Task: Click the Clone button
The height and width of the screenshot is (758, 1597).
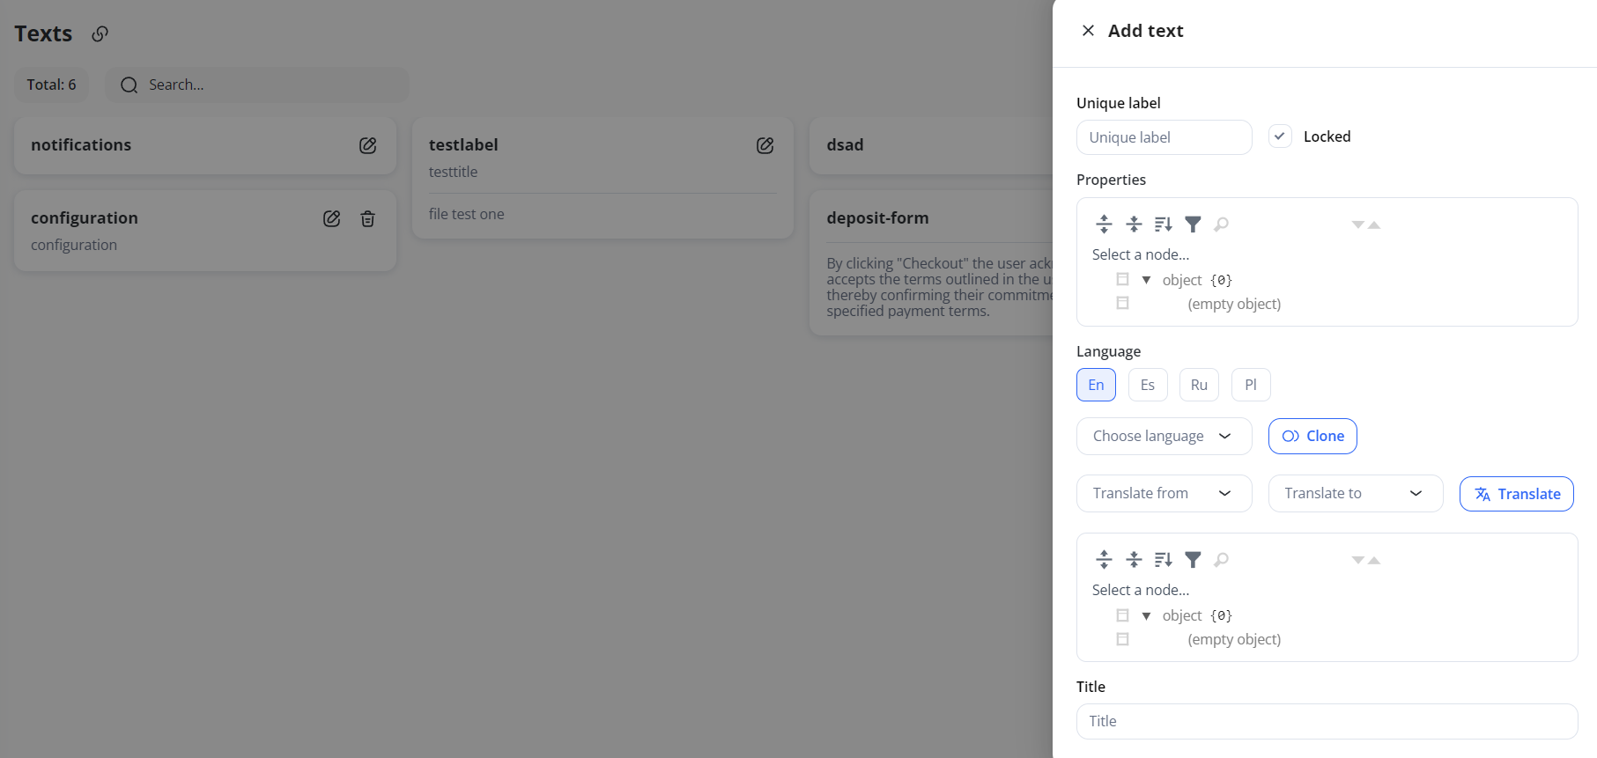Action: tap(1312, 436)
